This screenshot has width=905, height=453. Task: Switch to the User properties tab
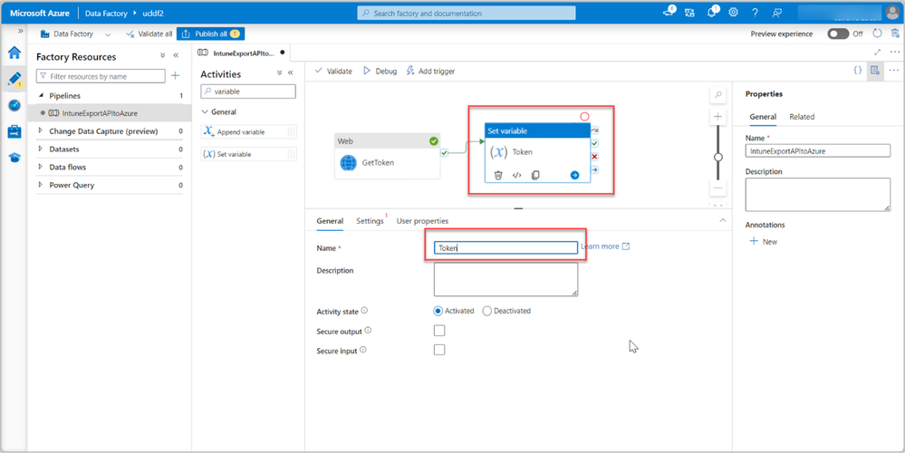click(x=422, y=221)
